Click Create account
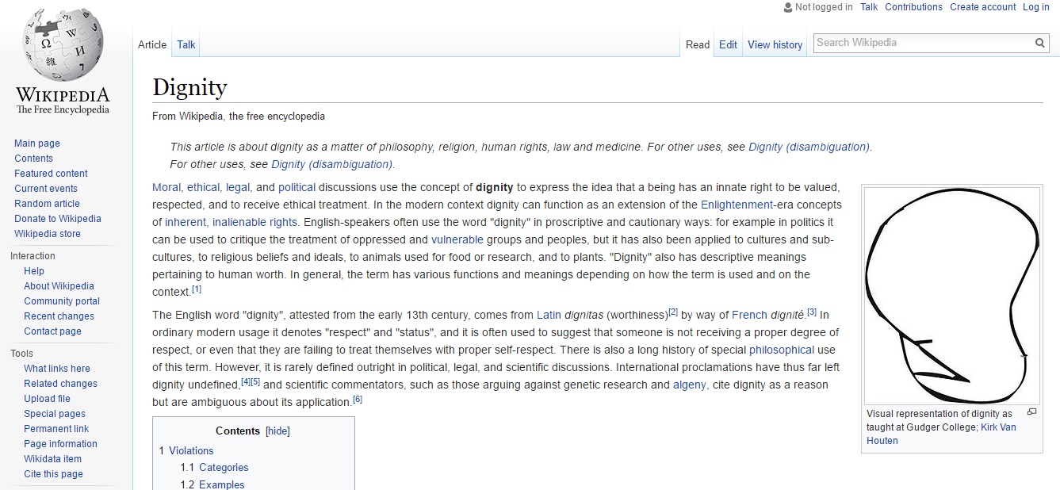Viewport: 1060px width, 490px height. click(983, 7)
